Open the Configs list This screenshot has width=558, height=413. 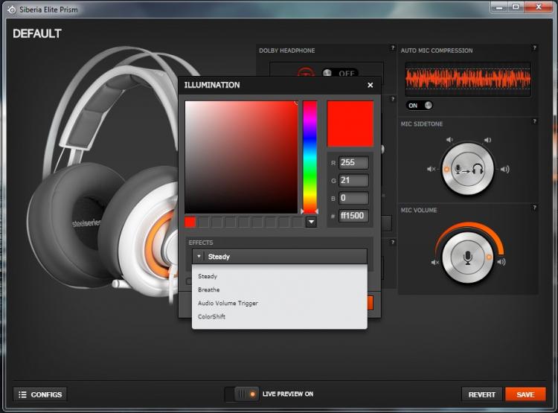(40, 394)
